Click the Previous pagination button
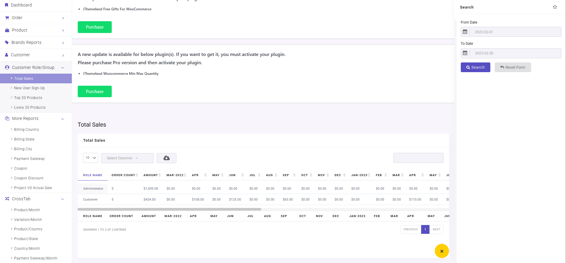The height and width of the screenshot is (263, 566). point(411,229)
